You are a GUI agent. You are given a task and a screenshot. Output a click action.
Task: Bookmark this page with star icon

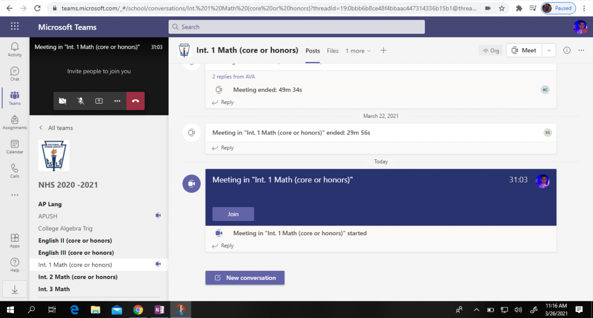502,8
